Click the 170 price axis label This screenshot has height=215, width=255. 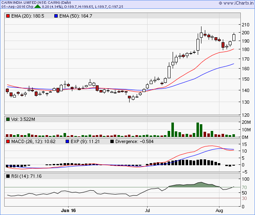pos(245,59)
